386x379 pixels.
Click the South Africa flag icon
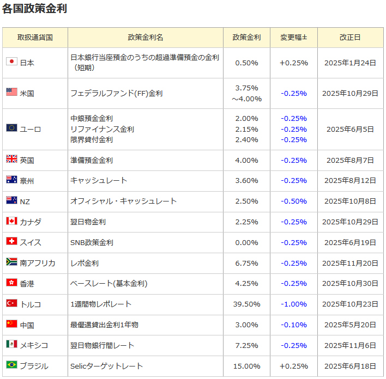[x=11, y=262]
